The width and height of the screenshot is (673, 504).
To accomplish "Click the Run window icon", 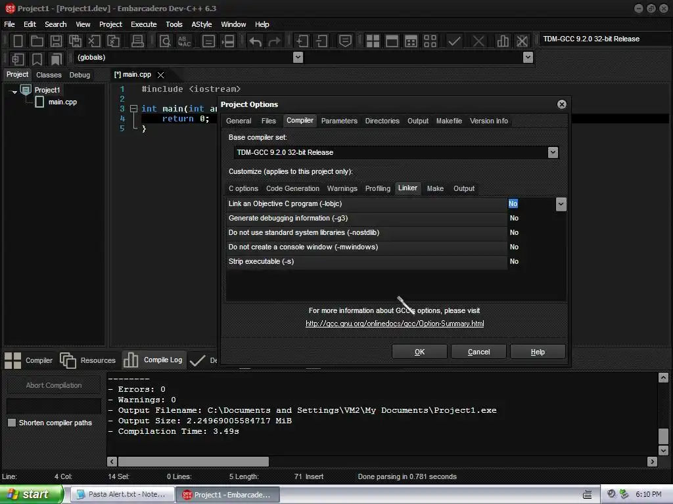I will coord(392,41).
